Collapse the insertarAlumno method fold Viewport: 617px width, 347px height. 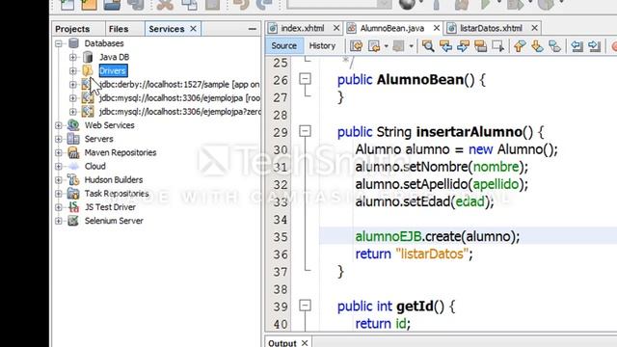click(305, 131)
